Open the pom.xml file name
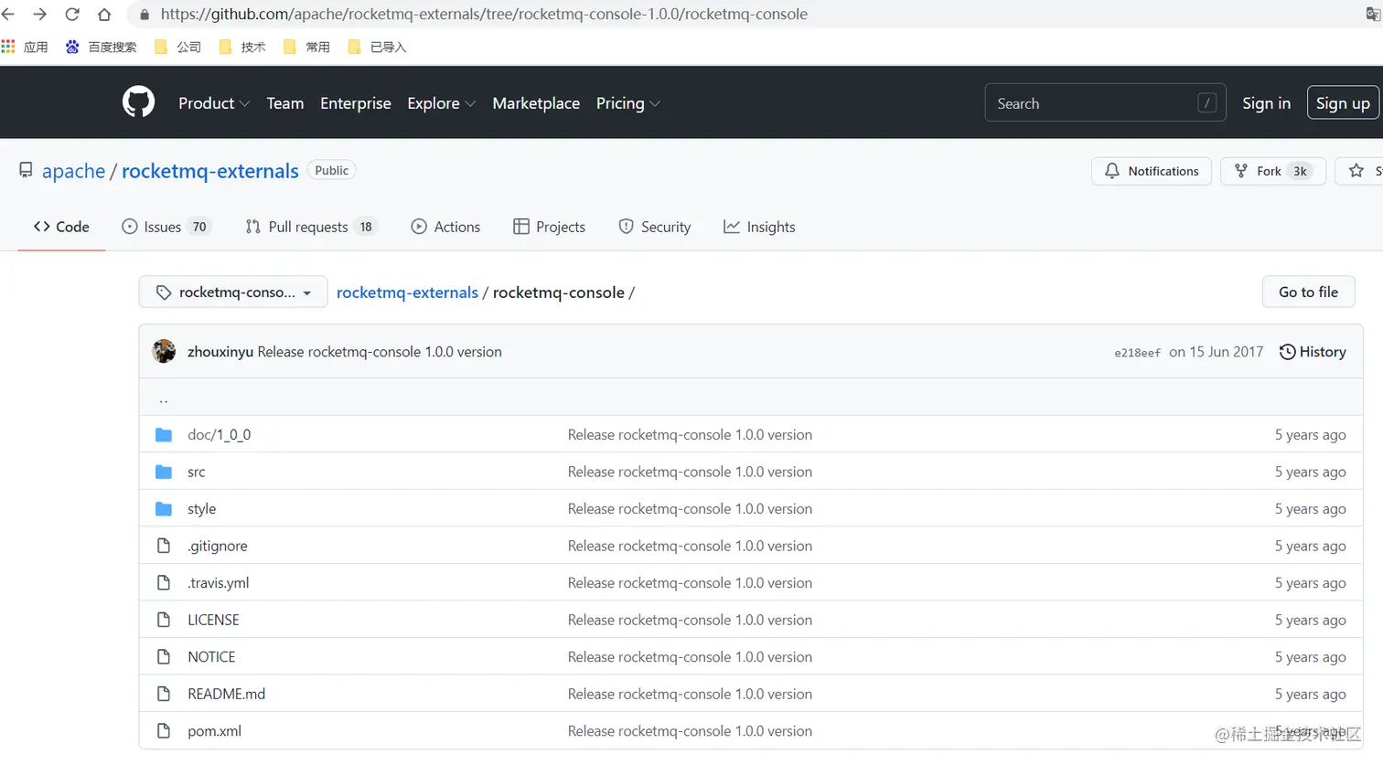 point(214,731)
